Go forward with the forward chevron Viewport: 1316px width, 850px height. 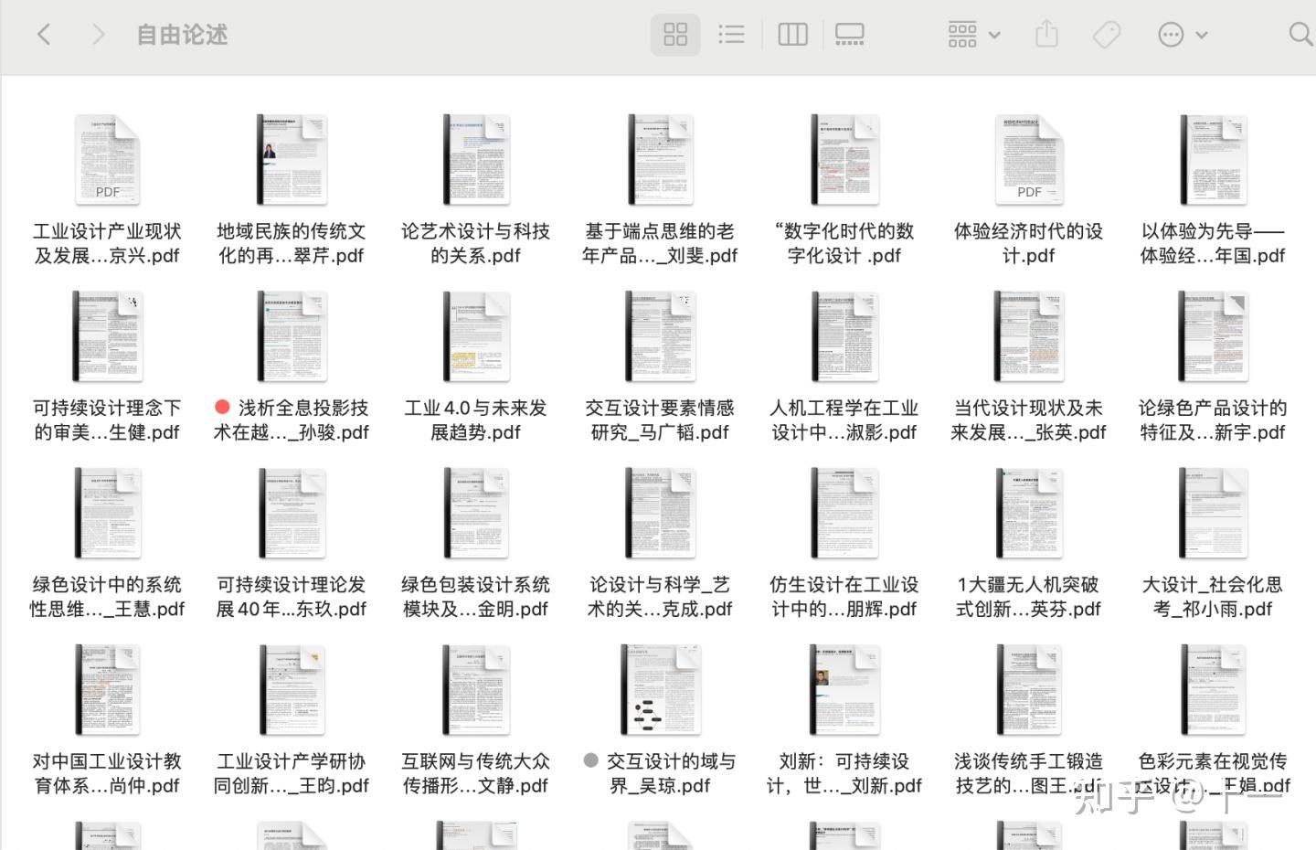pos(98,35)
